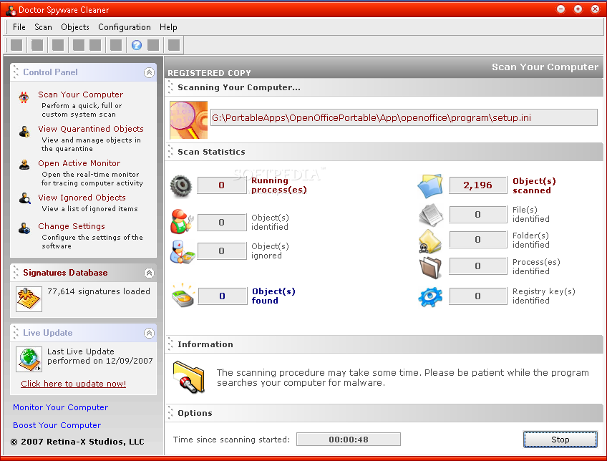The width and height of the screenshot is (607, 461).
Task: Click the Objects scanned value 2,196
Action: coord(478,185)
